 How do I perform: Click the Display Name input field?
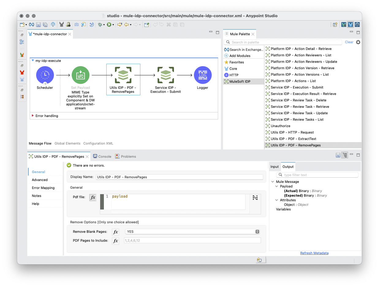[x=180, y=177]
